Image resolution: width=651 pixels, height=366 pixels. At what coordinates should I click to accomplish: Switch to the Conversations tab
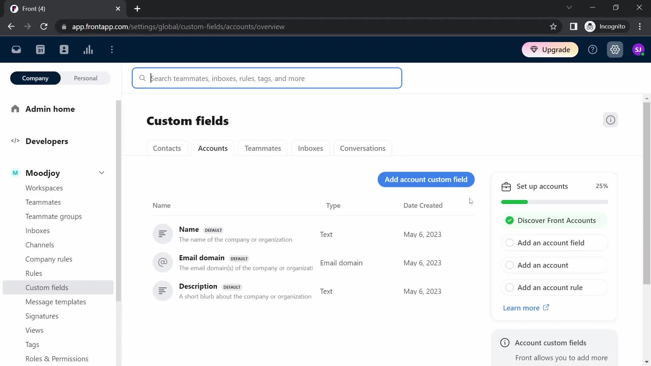362,148
